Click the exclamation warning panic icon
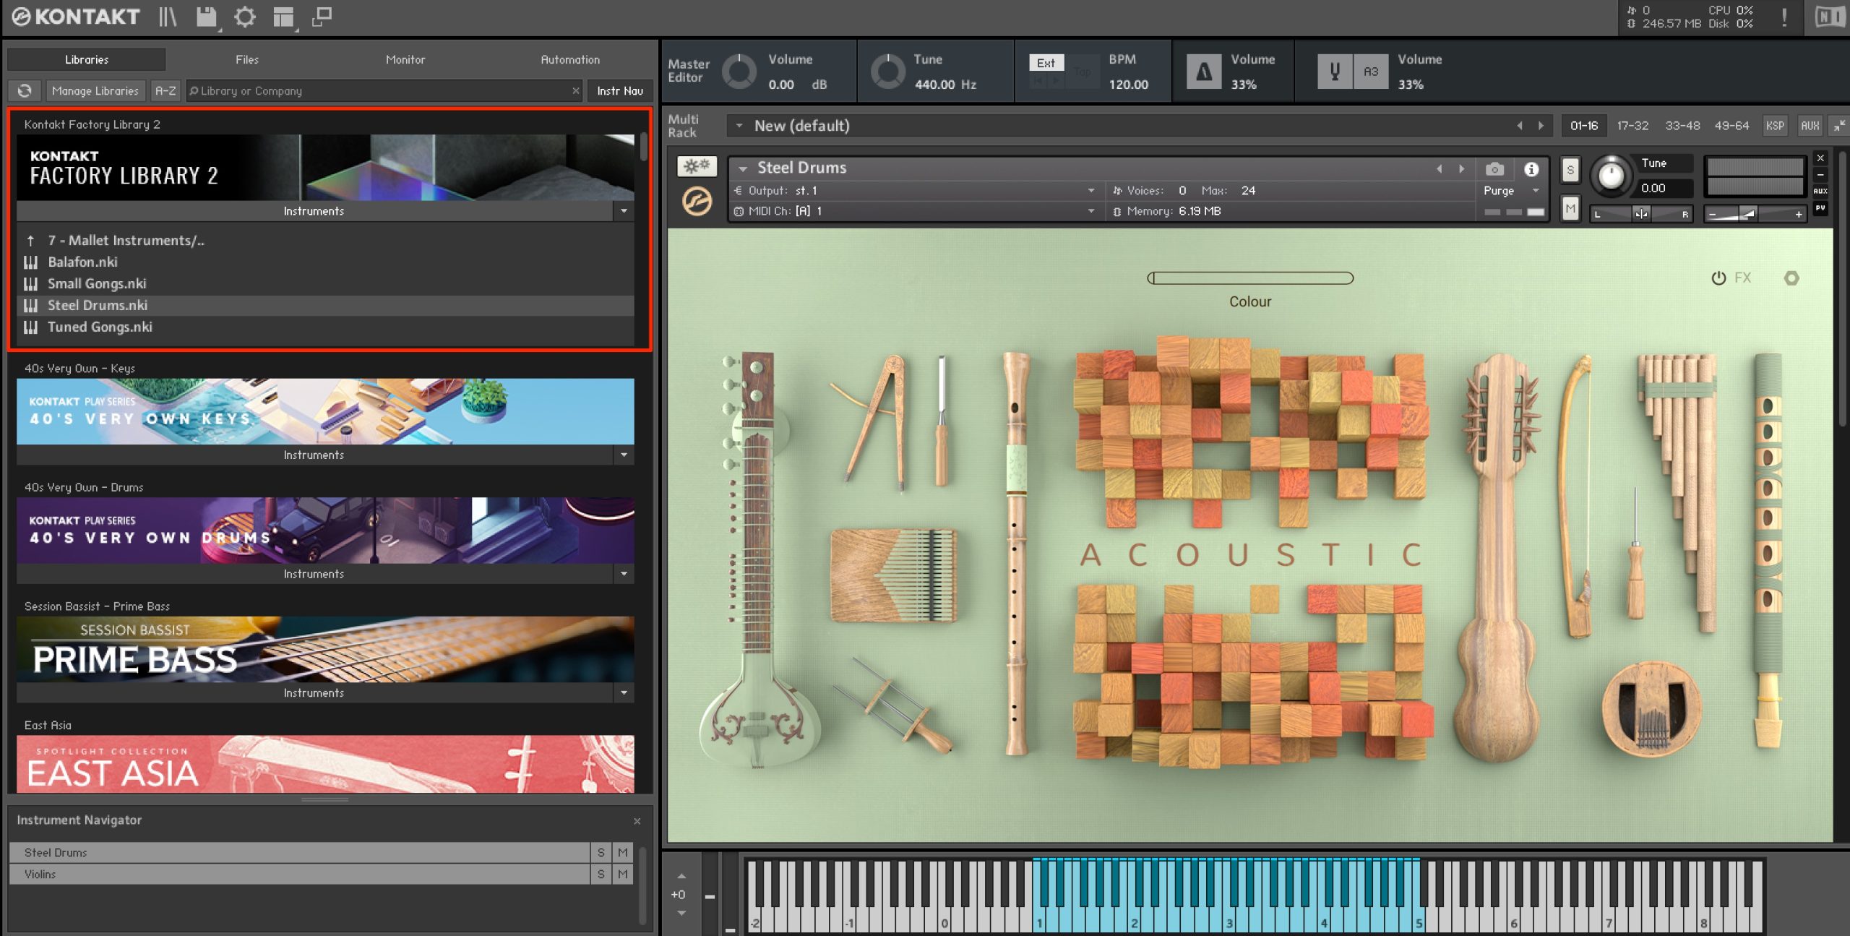Viewport: 1850px width, 936px height. pos(1784,17)
